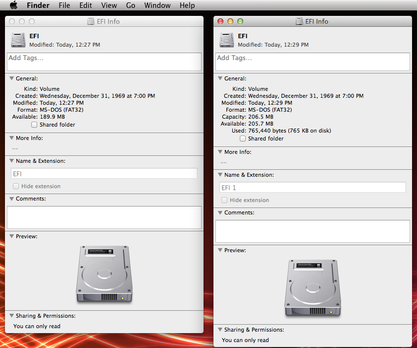The width and height of the screenshot is (417, 348).
Task: Click Kind Volume in left window
Action: tap(50, 89)
